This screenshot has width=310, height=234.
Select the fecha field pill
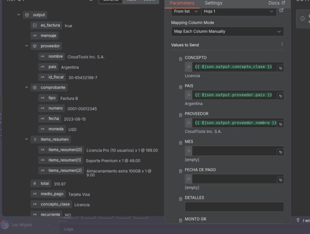(50, 118)
